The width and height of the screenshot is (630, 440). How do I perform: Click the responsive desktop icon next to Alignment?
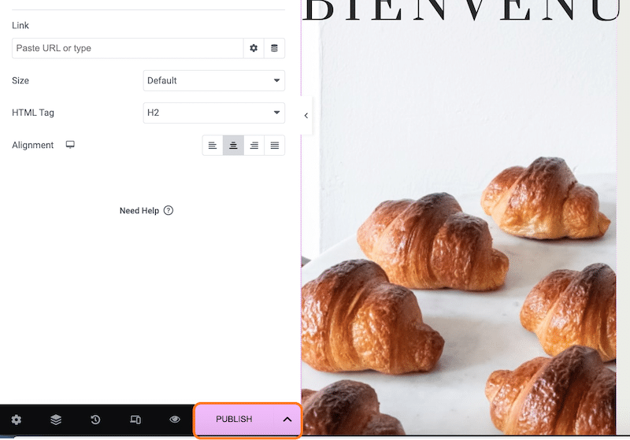(70, 145)
